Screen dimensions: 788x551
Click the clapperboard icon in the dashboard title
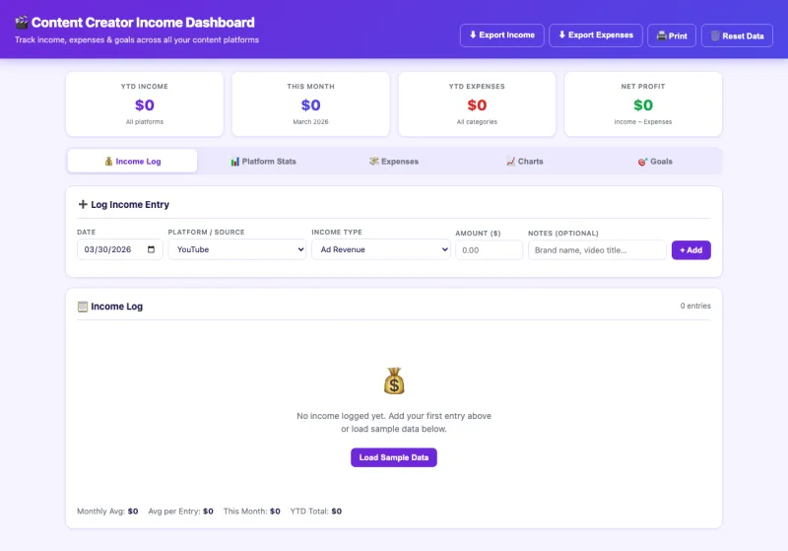click(x=22, y=23)
